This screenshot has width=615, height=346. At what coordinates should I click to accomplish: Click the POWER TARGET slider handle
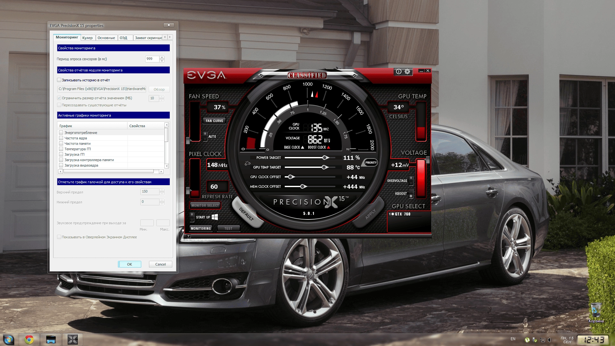325,158
